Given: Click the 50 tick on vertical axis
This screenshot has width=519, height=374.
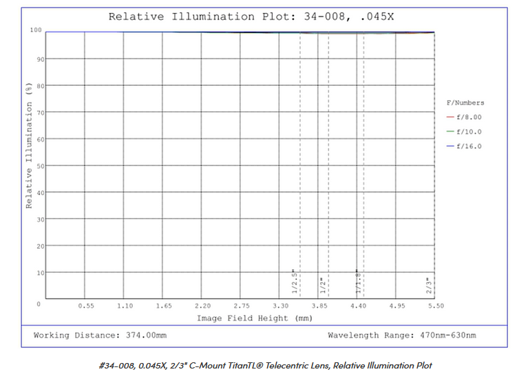Looking at the screenshot, I should click(x=40, y=166).
